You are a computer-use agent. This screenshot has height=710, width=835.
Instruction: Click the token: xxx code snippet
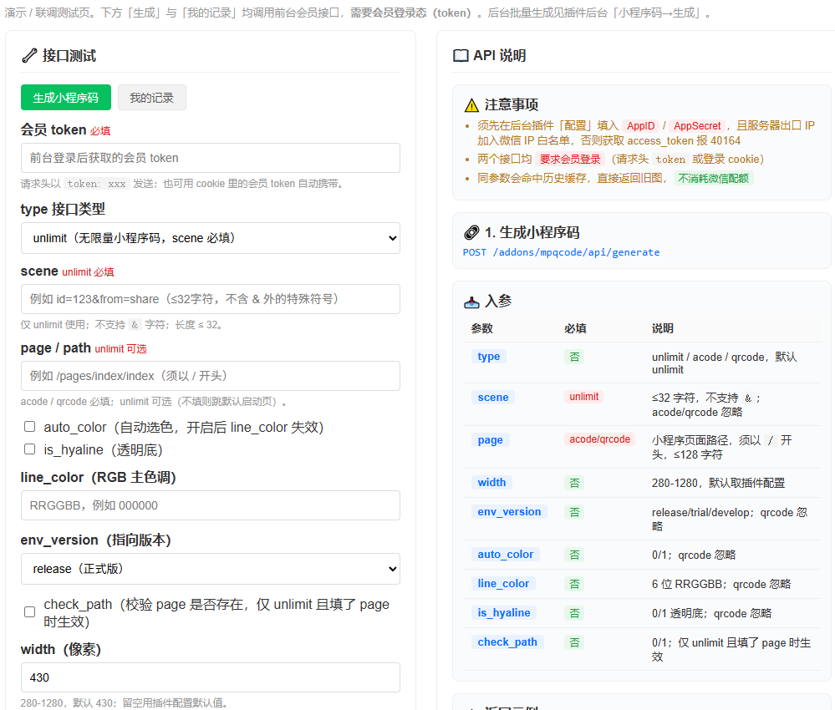(97, 184)
